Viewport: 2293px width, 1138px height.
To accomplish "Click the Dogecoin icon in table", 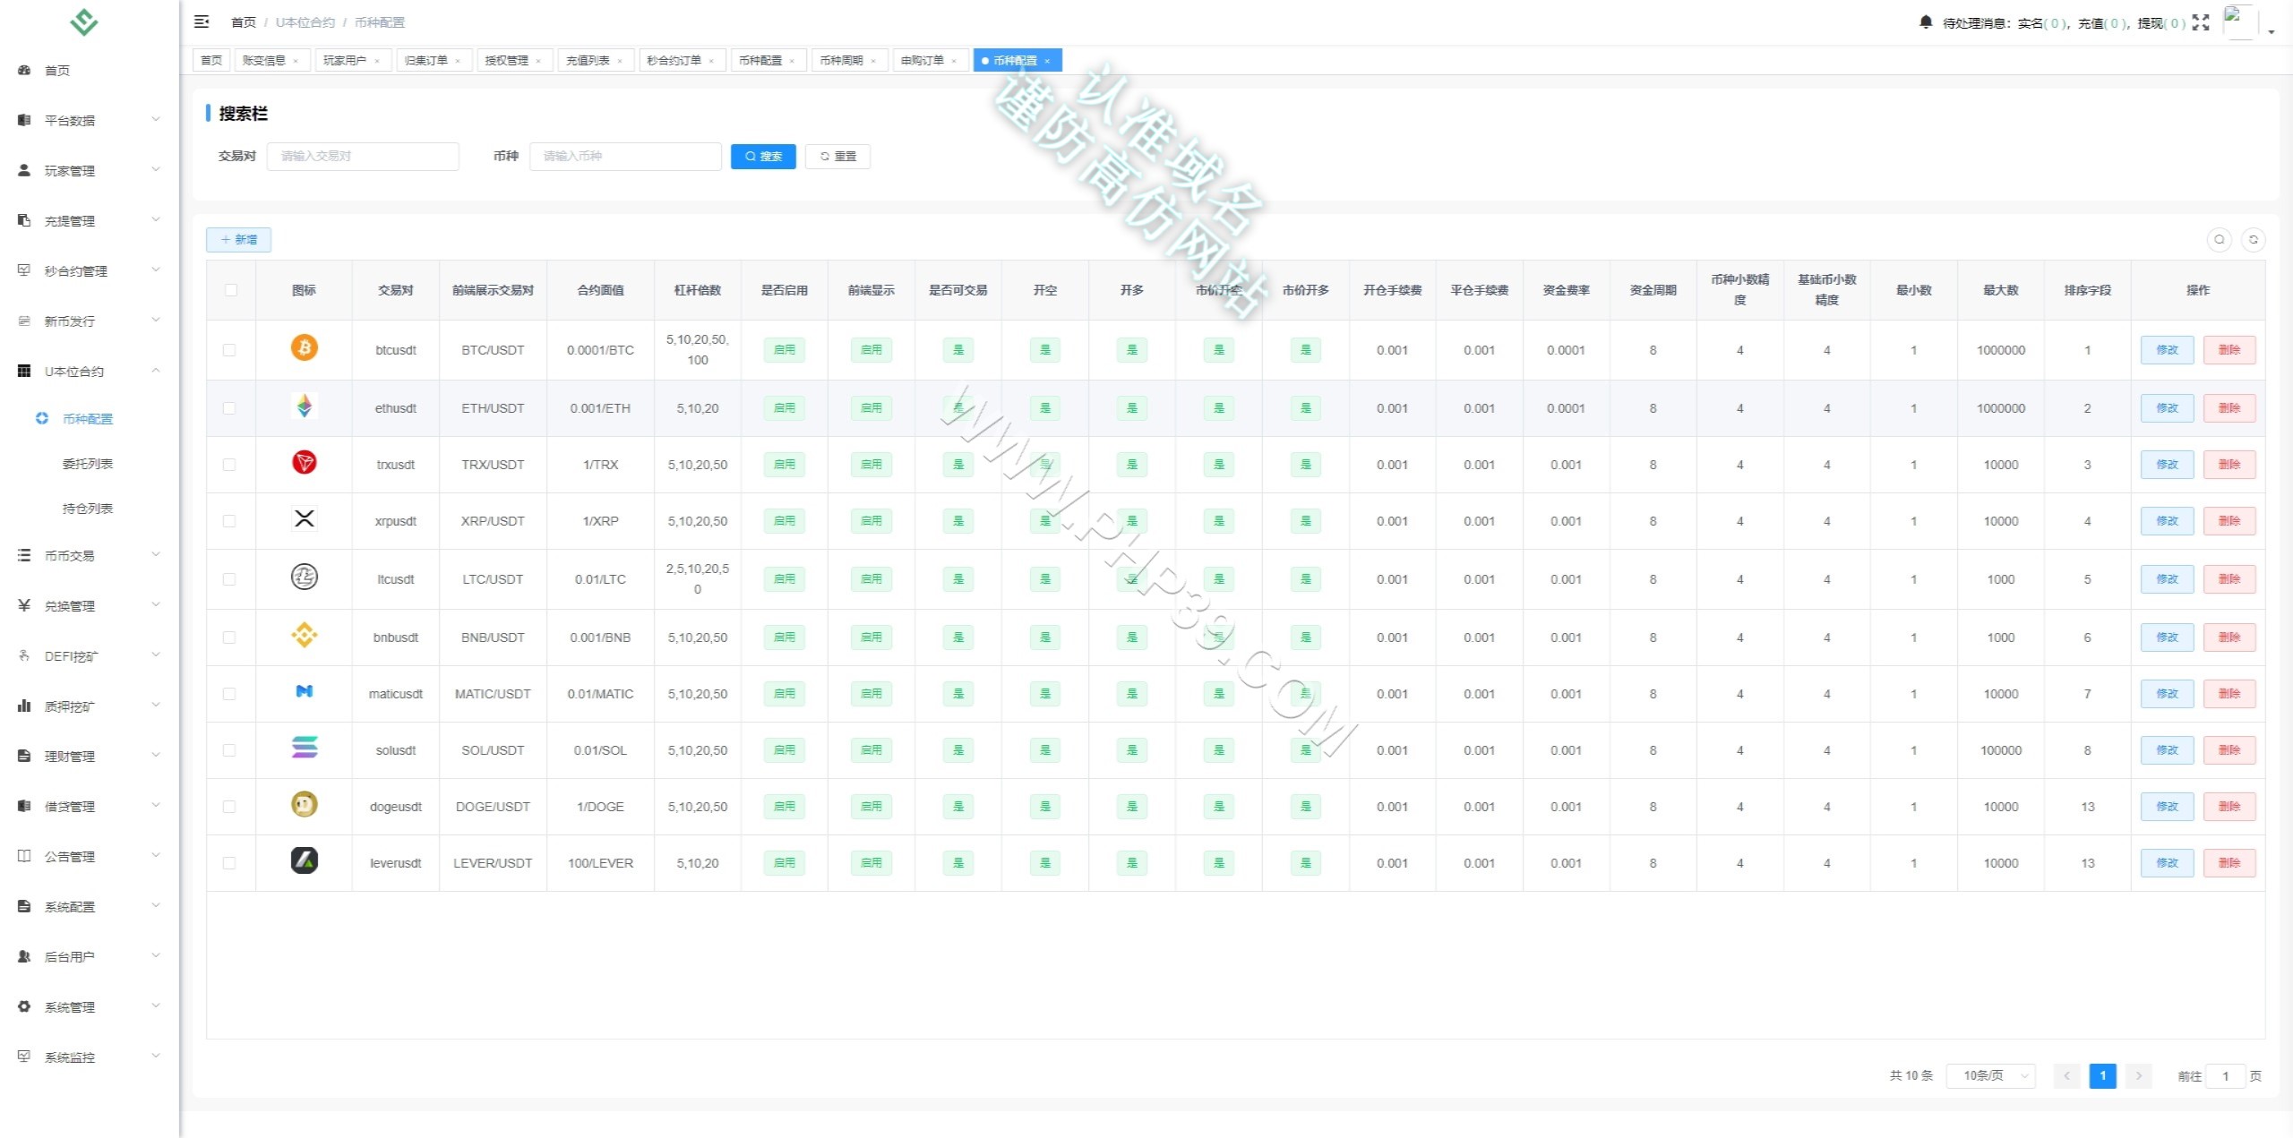I will (x=305, y=804).
